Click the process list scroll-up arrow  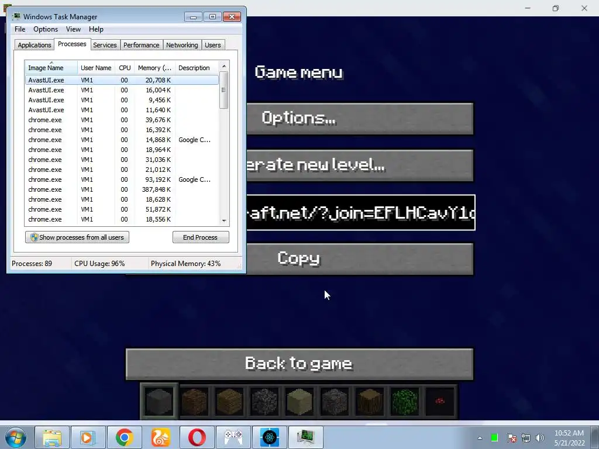coord(224,66)
